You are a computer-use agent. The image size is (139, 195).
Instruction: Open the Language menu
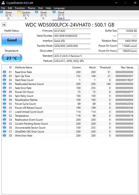pyautogui.click(x=59, y=8)
